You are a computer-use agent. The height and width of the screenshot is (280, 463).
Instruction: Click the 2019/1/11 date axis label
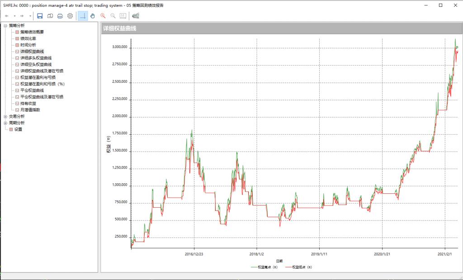320,254
